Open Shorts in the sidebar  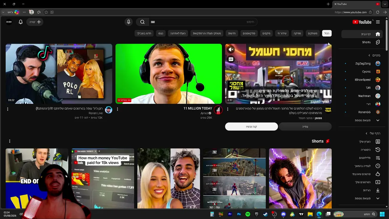coord(362,42)
